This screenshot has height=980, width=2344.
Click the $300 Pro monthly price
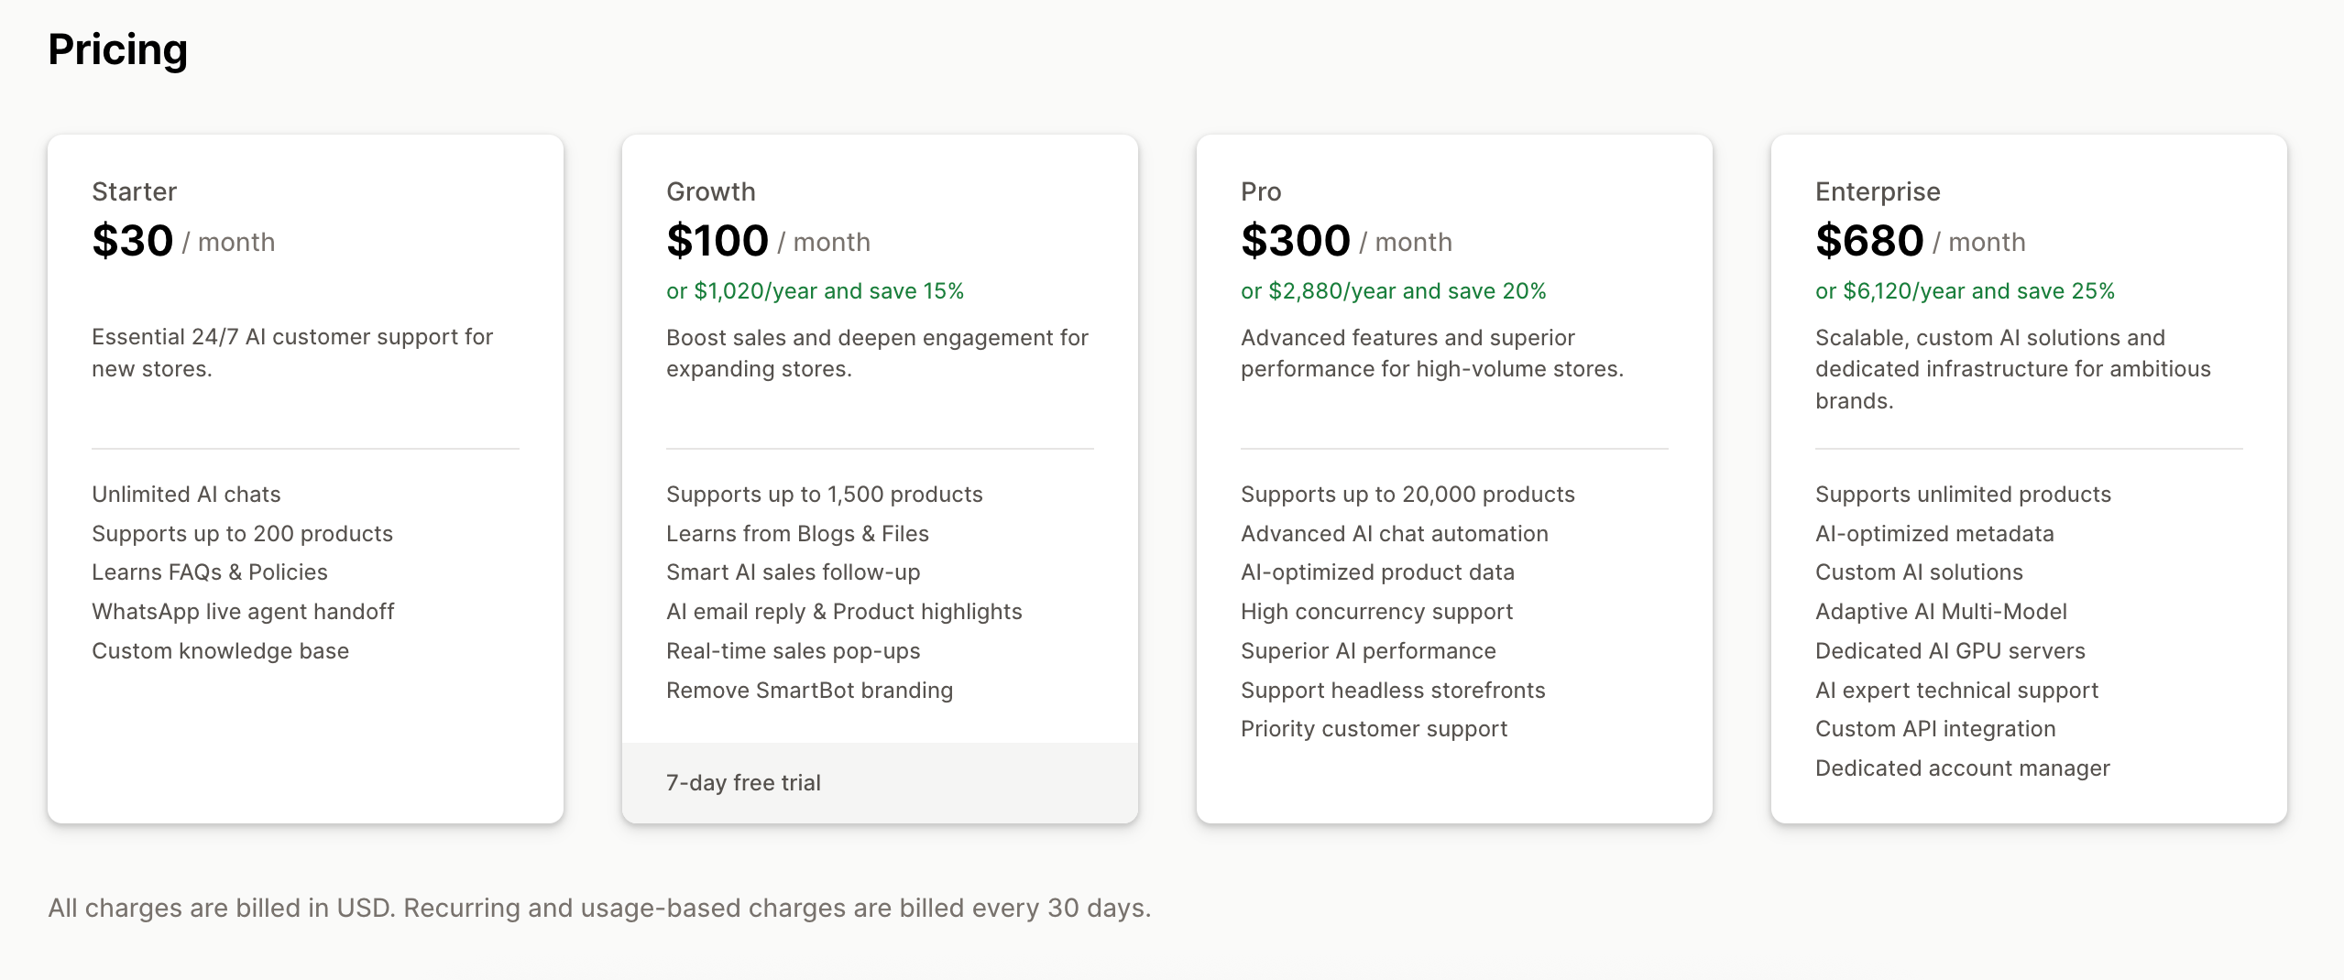tap(1295, 241)
